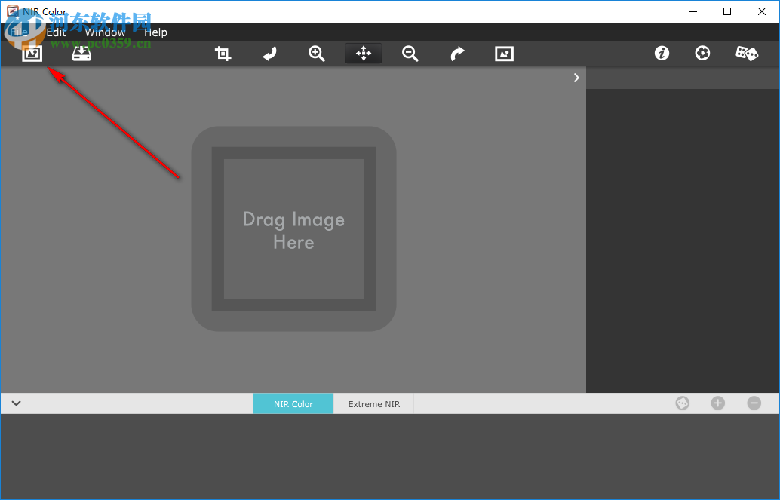Click the Open Image toolbar icon
Viewport: 780px width, 500px height.
point(32,54)
